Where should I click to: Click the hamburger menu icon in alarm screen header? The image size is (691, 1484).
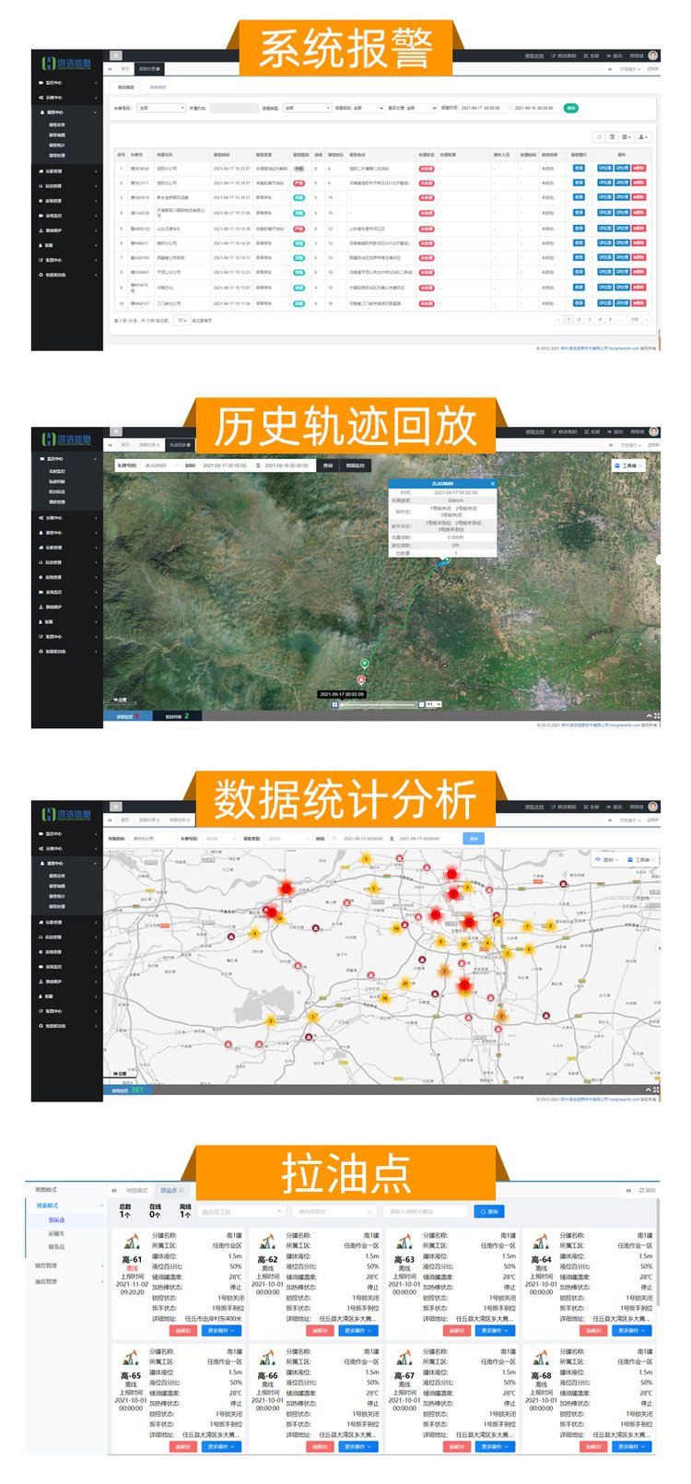coord(116,55)
